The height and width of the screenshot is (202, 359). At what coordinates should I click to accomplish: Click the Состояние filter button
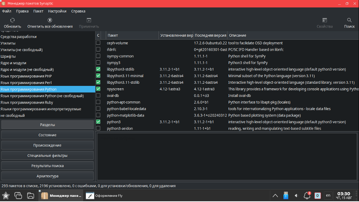pyautogui.click(x=47, y=135)
